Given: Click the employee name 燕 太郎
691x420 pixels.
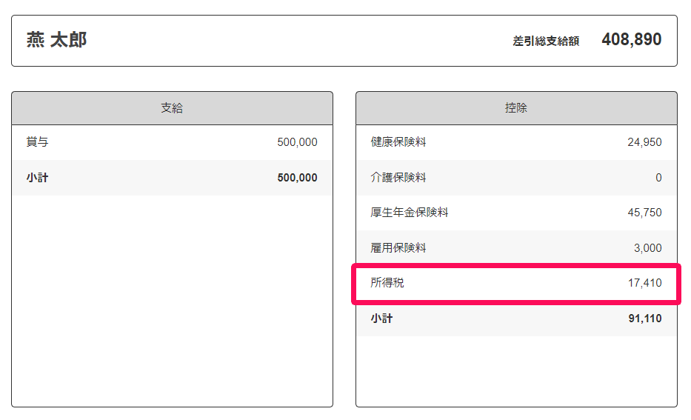Looking at the screenshot, I should (x=56, y=40).
